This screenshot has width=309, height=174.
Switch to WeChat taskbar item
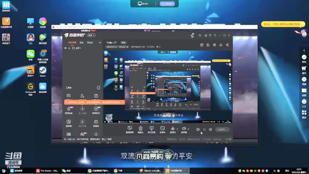coord(66,171)
